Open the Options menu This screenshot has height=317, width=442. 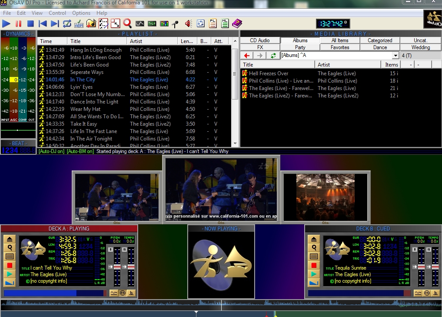click(81, 13)
